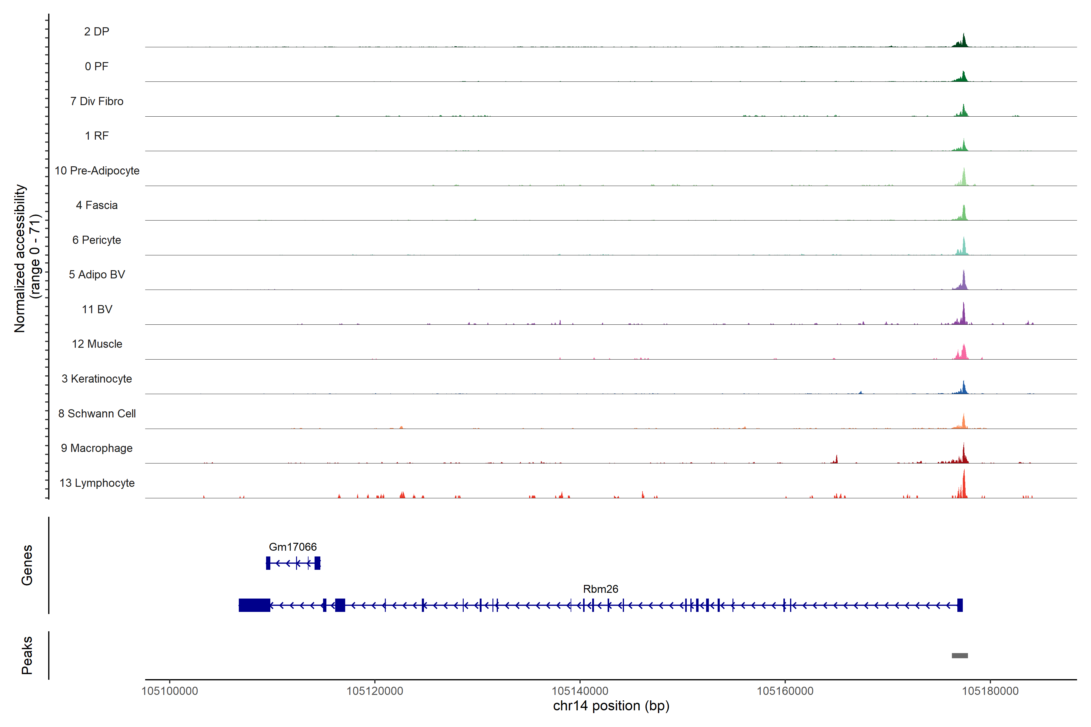Screen dimensions: 1091x727
Task: Click the Rbm26 first exon at right end
Action: pyautogui.click(x=960, y=605)
